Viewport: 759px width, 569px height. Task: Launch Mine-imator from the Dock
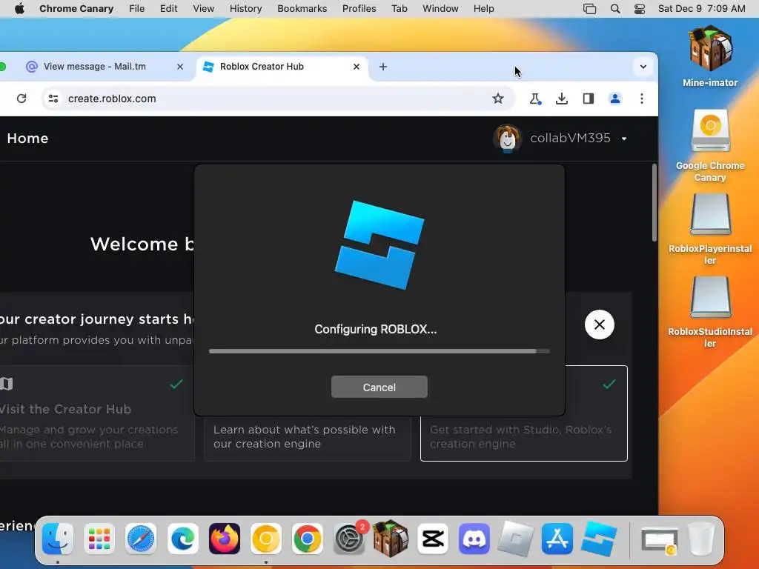pyautogui.click(x=391, y=539)
